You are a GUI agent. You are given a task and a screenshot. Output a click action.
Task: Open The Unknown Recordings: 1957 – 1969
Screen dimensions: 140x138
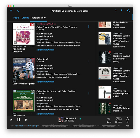(121, 94)
